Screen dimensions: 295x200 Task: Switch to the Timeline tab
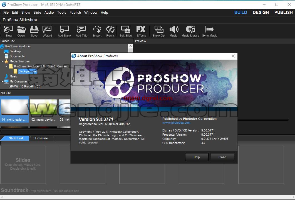click(x=41, y=138)
